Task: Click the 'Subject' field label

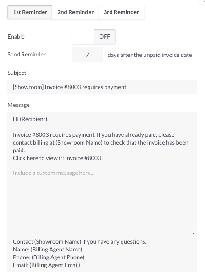Action: tap(17, 73)
